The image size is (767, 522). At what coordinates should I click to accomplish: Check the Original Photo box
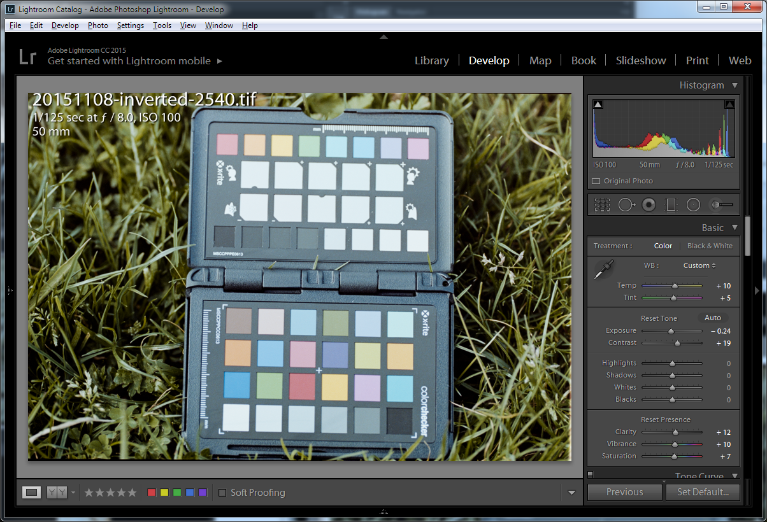[595, 181]
